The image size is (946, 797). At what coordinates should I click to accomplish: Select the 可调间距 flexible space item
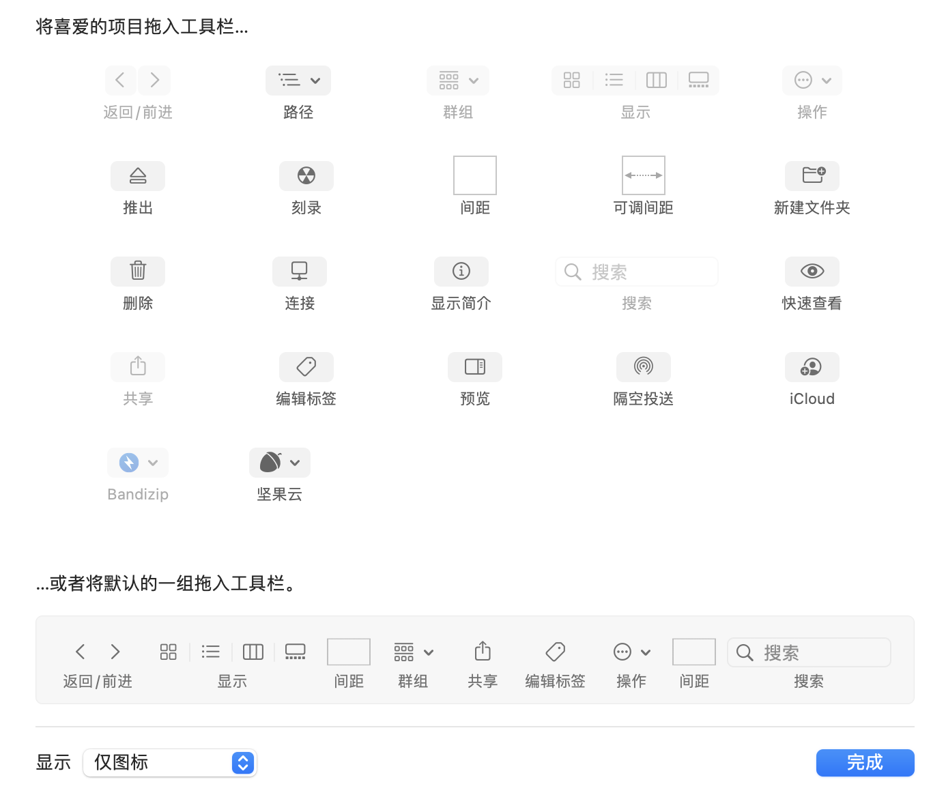pyautogui.click(x=644, y=175)
